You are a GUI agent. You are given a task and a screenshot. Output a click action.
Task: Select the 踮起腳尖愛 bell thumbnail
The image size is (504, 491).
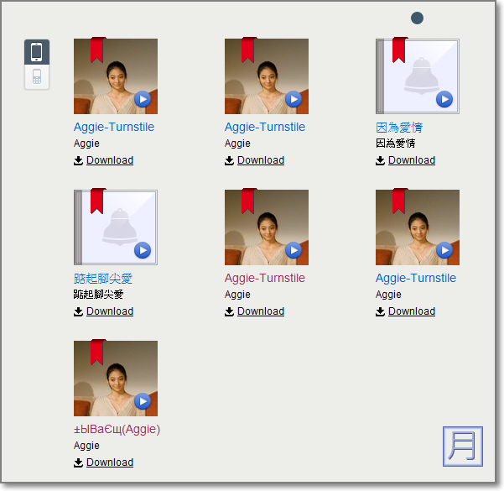point(116,227)
